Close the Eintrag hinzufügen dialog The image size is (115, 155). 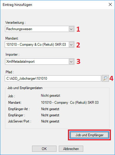coord(110,4)
